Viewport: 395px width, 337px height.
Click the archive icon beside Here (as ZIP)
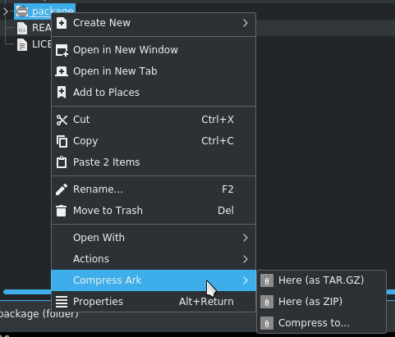point(267,302)
